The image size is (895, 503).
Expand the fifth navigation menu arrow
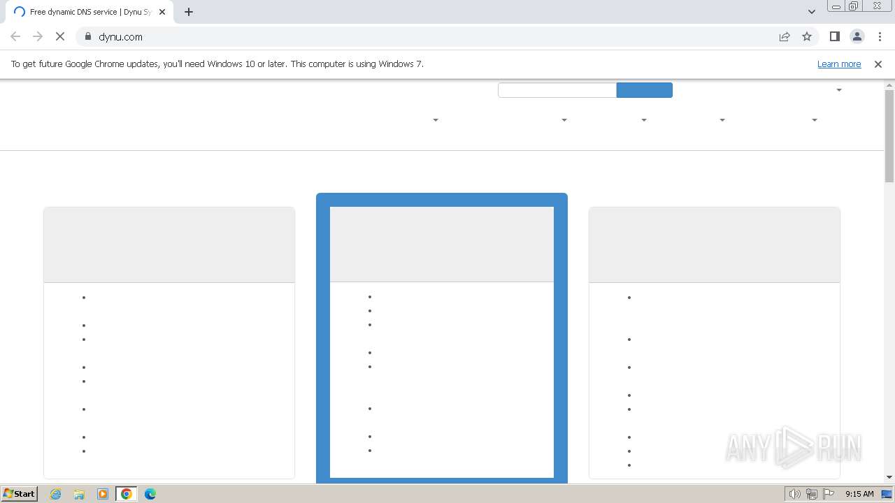815,120
